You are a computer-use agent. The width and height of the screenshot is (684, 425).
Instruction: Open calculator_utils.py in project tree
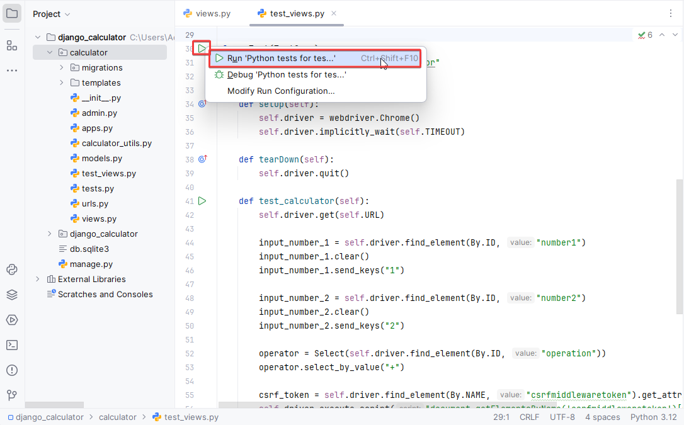[x=117, y=143]
